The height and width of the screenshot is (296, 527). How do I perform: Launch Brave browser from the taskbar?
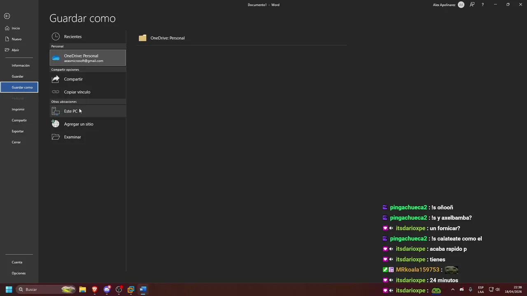point(95,289)
